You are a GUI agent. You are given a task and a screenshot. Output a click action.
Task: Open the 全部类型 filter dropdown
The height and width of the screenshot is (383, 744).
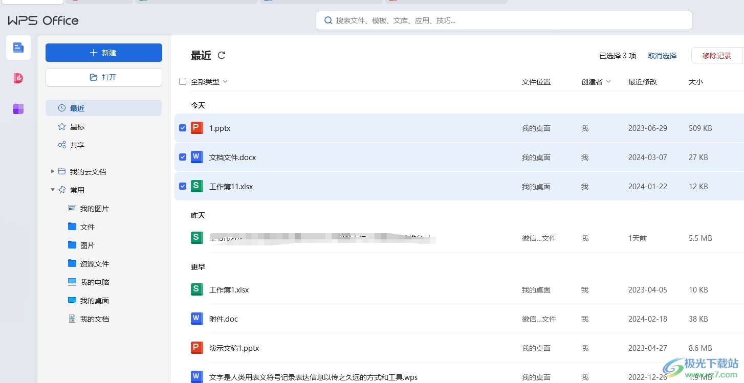tap(209, 82)
